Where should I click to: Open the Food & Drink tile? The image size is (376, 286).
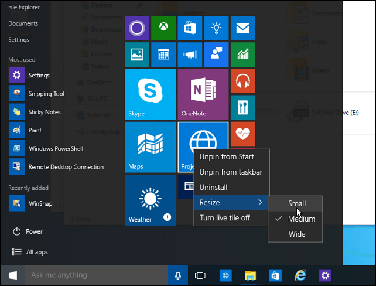pos(243,107)
